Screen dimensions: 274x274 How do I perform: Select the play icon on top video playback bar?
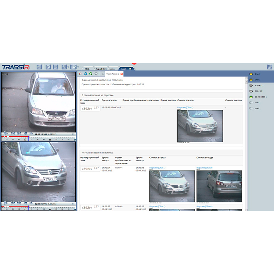pos(6,133)
